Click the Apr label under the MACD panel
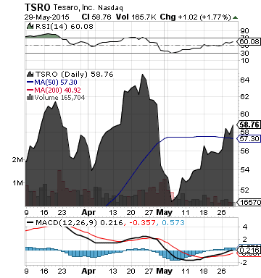 (x=88, y=271)
